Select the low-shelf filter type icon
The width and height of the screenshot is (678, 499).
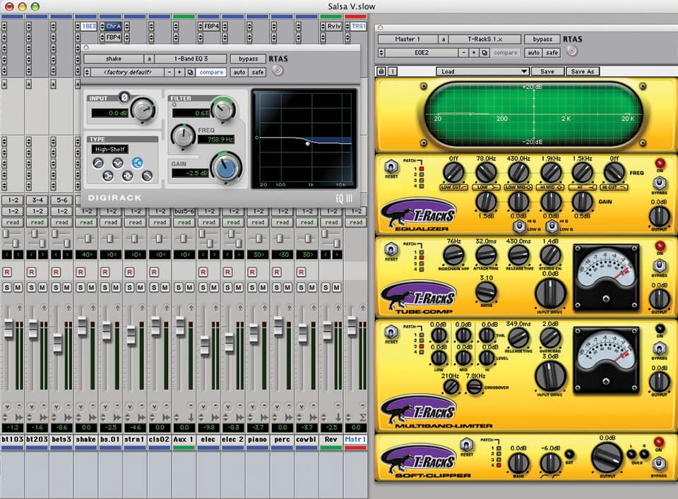pos(107,176)
